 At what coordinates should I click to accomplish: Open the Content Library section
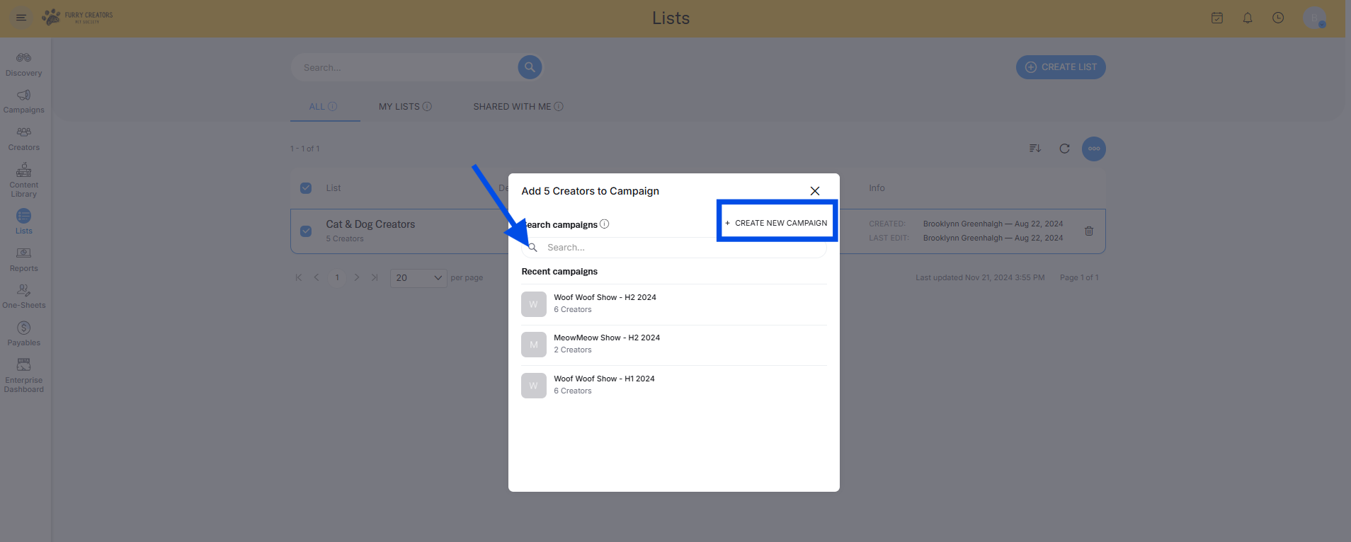point(23,180)
